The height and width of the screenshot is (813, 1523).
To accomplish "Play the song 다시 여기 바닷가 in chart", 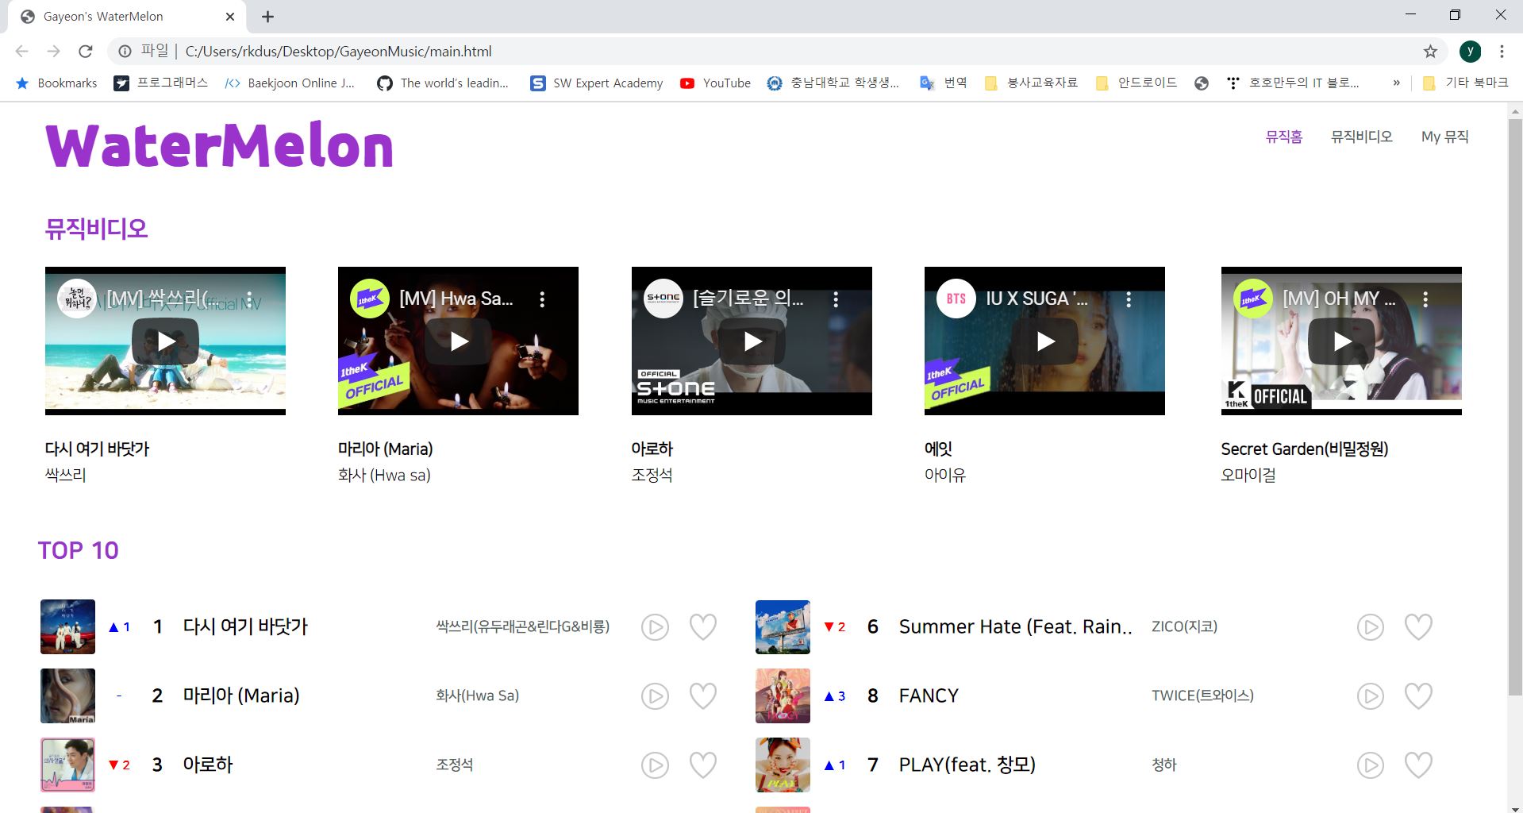I will 655,627.
